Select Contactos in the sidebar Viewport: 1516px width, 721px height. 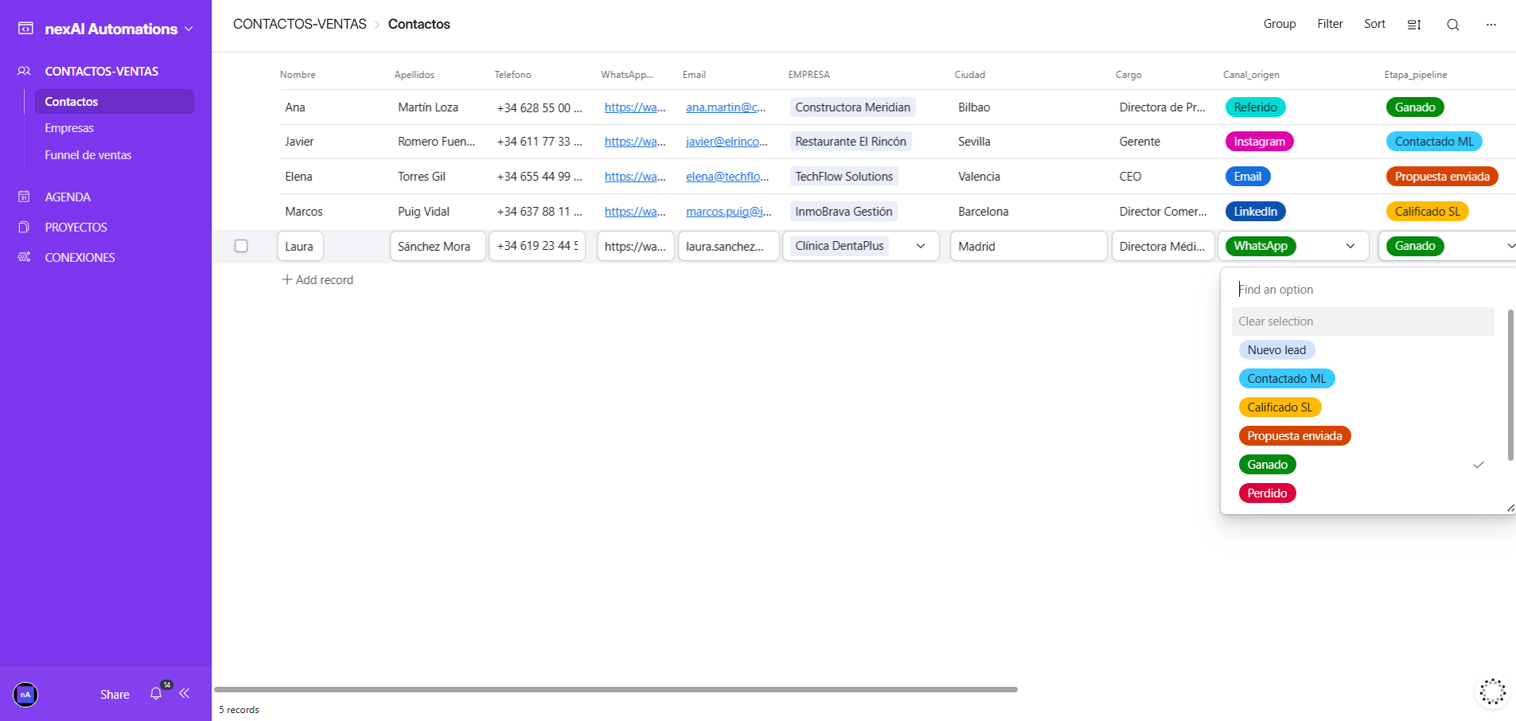115,101
